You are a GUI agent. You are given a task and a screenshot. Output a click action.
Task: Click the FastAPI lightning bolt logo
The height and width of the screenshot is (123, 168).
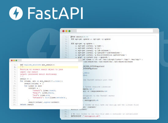coord(16,13)
